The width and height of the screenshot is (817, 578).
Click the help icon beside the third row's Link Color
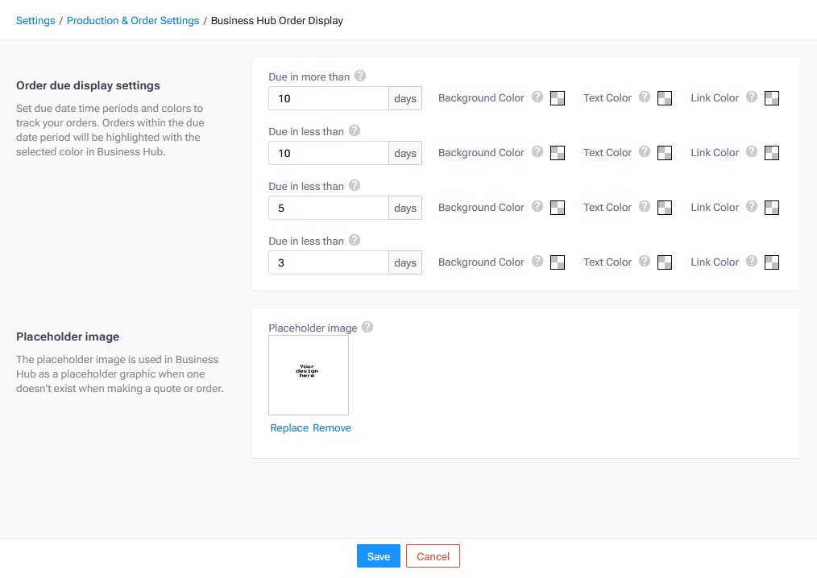[751, 207]
